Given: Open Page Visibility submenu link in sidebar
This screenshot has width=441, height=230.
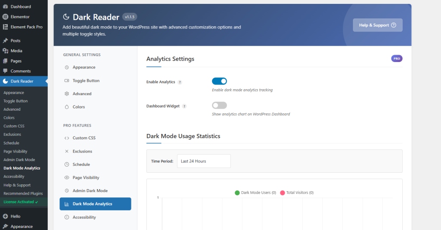Looking at the screenshot, I should click(16, 151).
